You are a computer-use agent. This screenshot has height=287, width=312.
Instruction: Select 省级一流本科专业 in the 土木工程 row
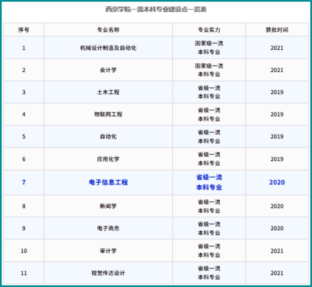209,92
